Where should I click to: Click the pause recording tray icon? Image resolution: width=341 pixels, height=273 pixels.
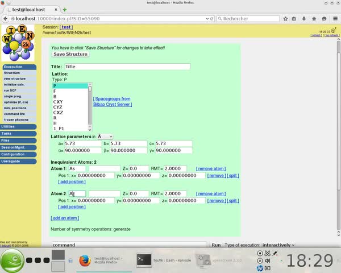260,260
